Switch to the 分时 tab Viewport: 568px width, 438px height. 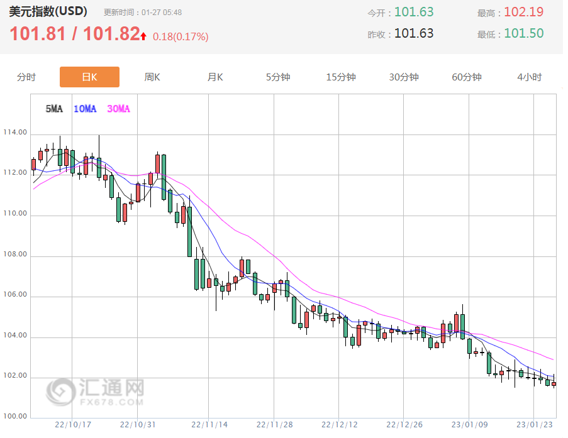click(x=26, y=77)
